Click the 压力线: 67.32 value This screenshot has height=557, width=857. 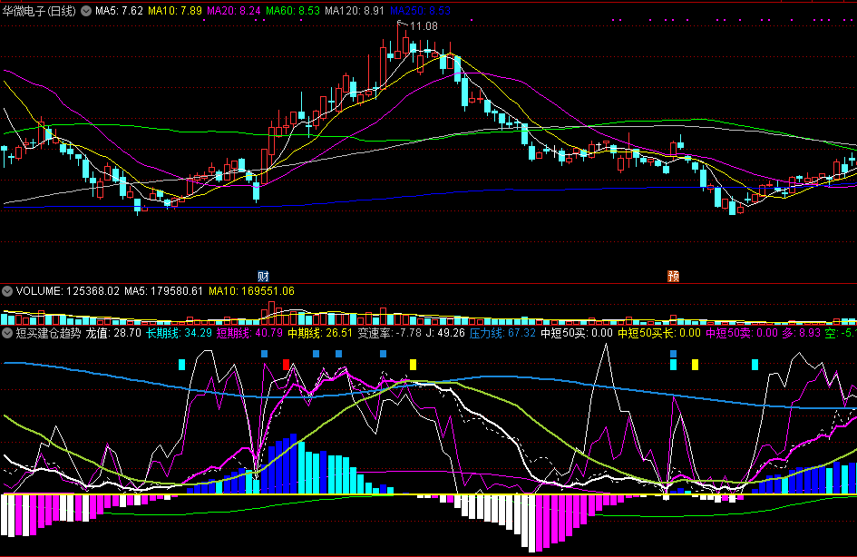[502, 333]
